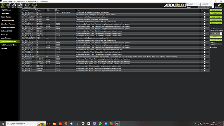Open Task View on the taskbar
Image resolution: width=224 pixels, height=126 pixels.
tap(49, 124)
